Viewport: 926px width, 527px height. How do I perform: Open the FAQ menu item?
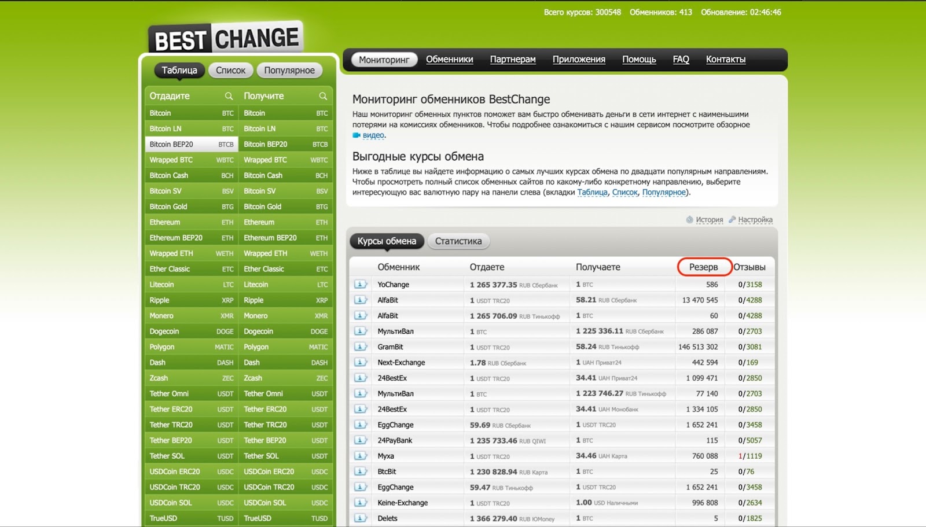[681, 60]
